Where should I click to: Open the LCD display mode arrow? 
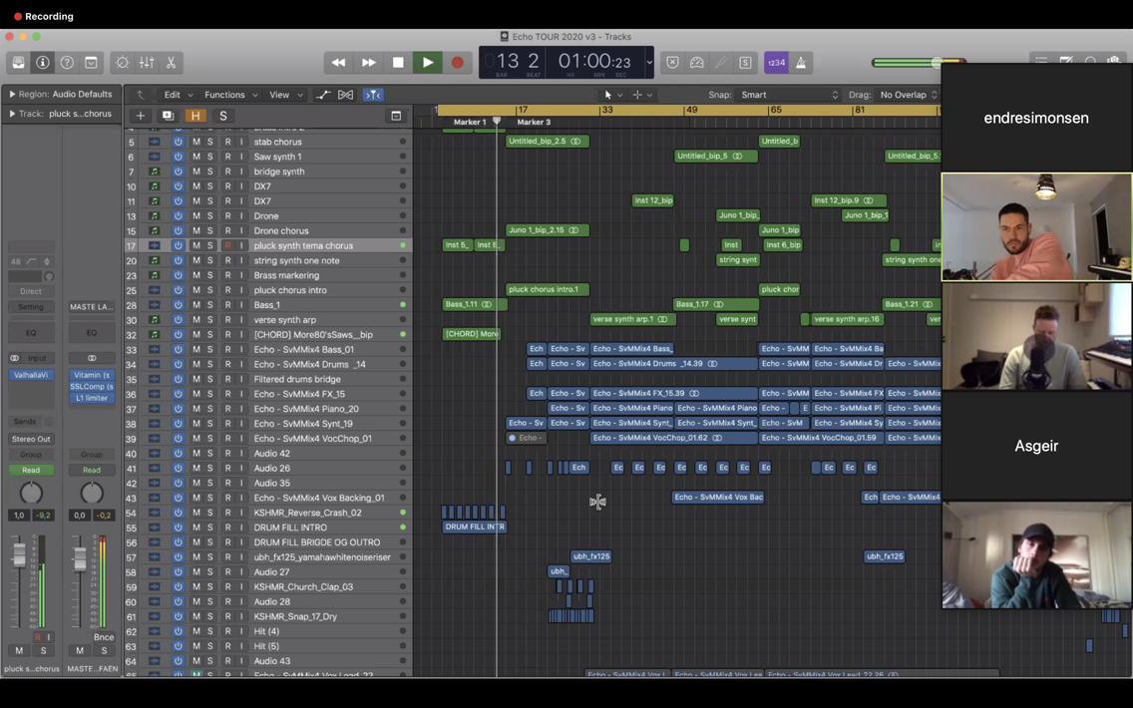tap(649, 63)
